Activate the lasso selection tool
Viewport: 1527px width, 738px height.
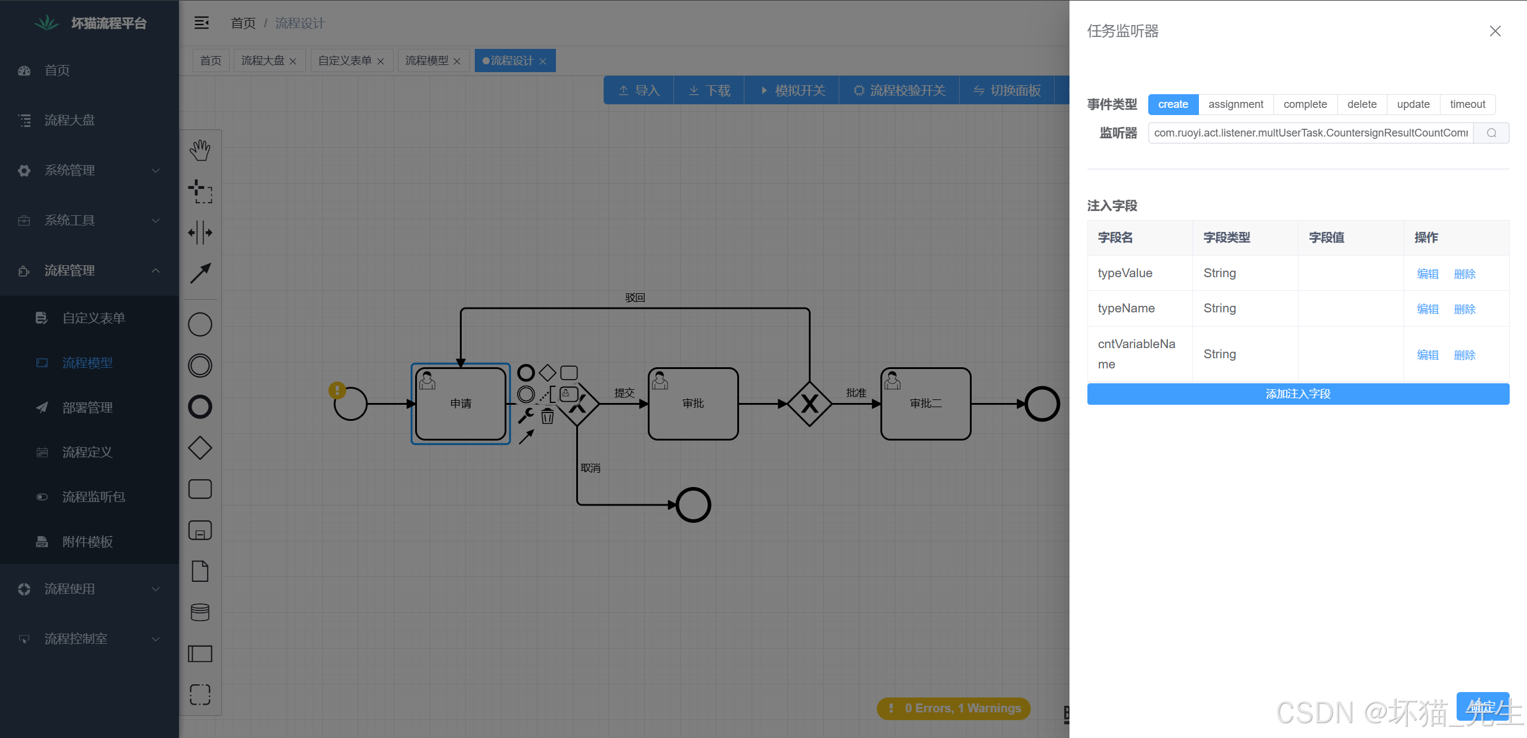200,192
